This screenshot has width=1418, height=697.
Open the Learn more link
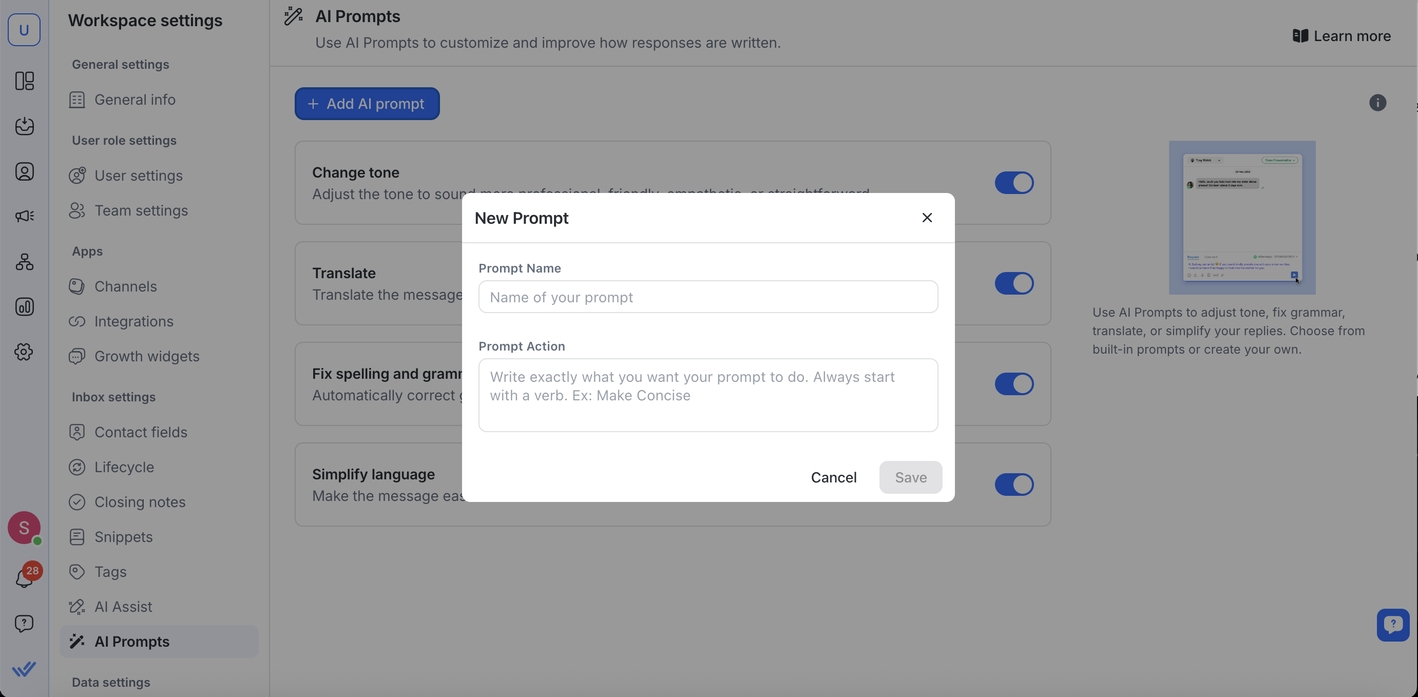tap(1342, 36)
